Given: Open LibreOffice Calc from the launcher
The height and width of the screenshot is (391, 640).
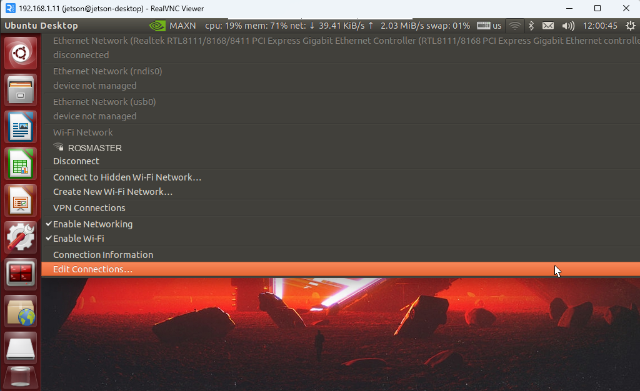Looking at the screenshot, I should tap(21, 164).
